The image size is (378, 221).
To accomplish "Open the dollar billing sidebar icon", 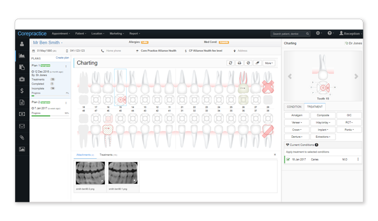I will click(x=22, y=91).
